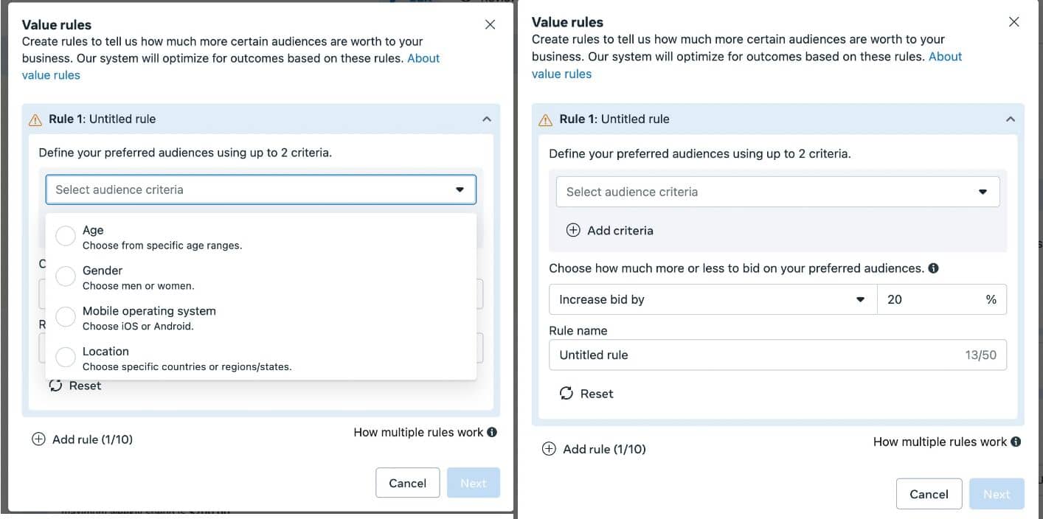
Task: Click the left dialog's How multiple rules work info icon
Action: point(492,433)
